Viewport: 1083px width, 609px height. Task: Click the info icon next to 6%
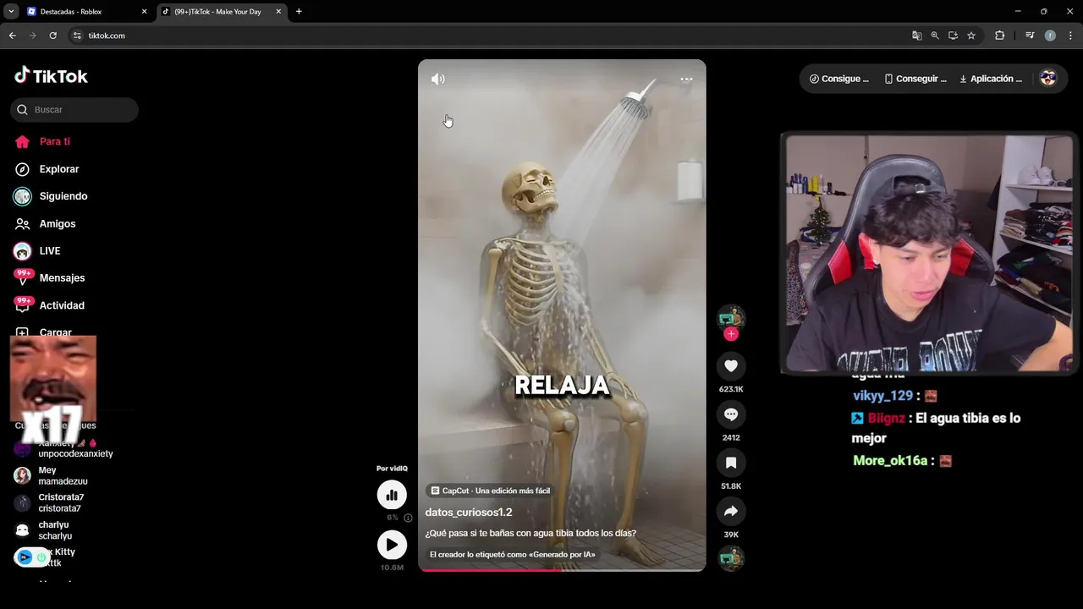click(x=408, y=518)
